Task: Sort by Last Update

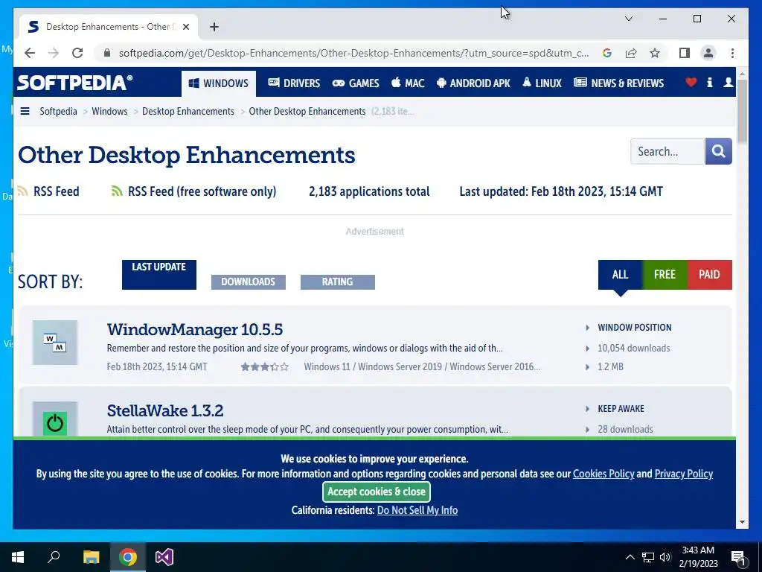Action: click(x=159, y=275)
